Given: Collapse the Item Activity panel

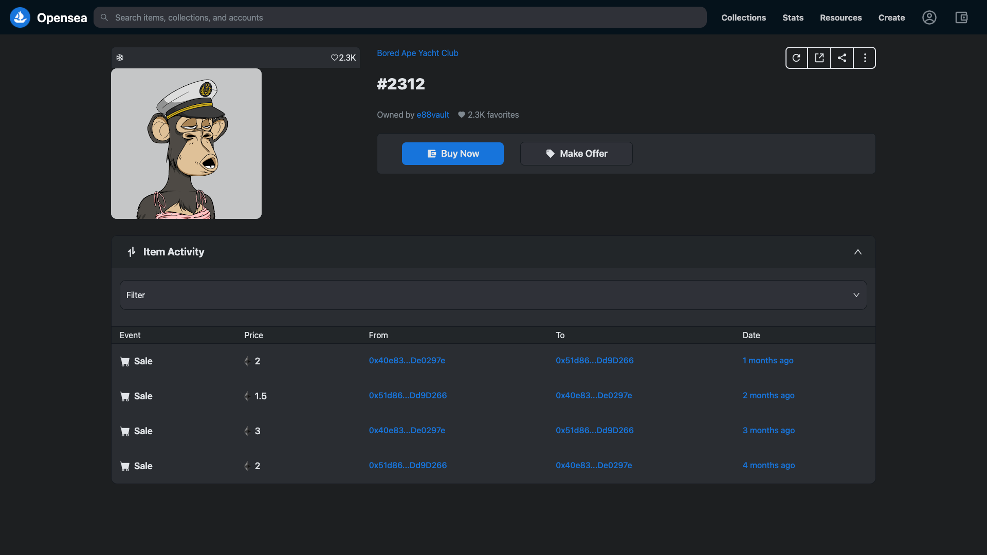Looking at the screenshot, I should pos(858,252).
